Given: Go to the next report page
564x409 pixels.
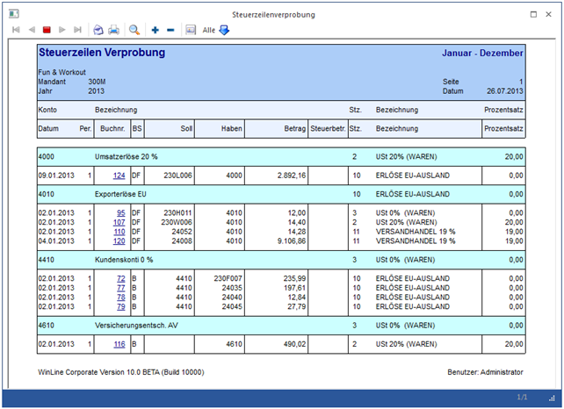Looking at the screenshot, I should pyautogui.click(x=61, y=30).
